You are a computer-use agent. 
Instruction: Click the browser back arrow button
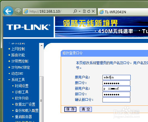pyautogui.click(x=8, y=11)
